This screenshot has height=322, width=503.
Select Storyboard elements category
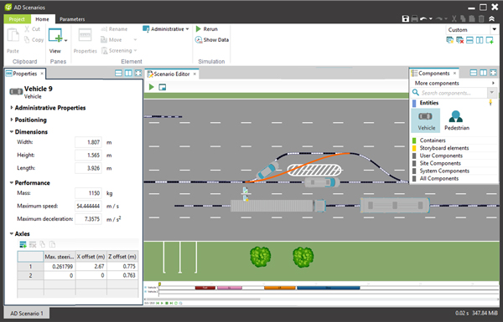point(444,148)
